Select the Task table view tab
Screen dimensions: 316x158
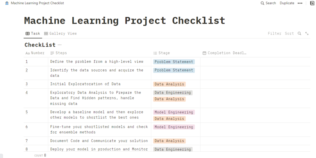33,34
